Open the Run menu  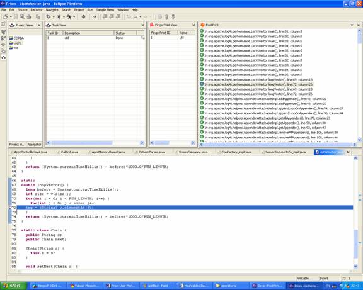pyautogui.click(x=90, y=10)
